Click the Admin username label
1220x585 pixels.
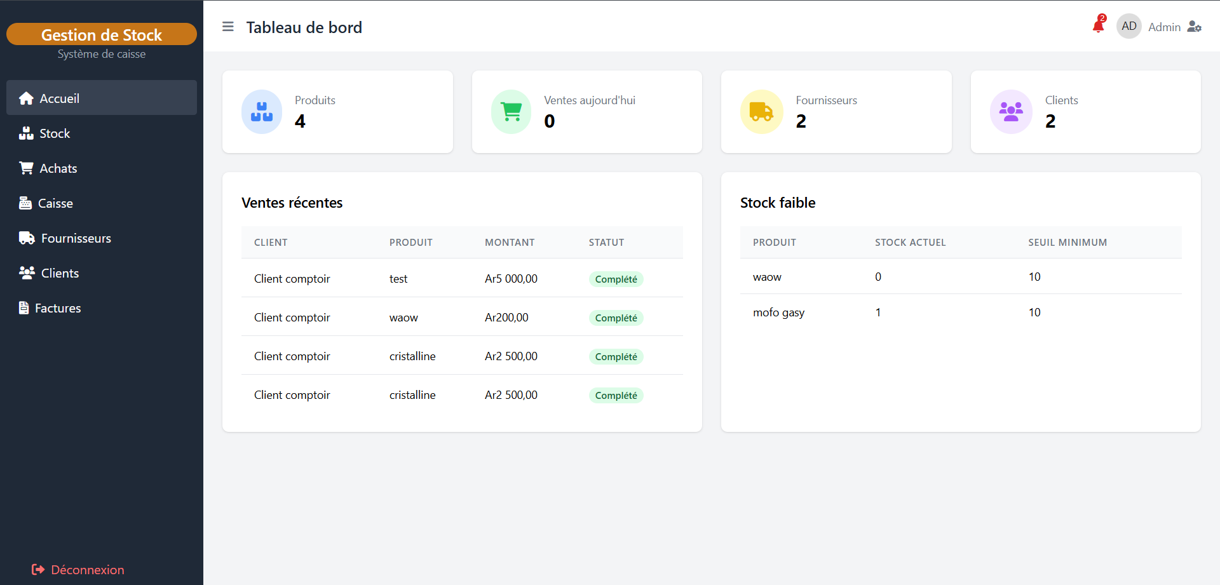point(1164,27)
